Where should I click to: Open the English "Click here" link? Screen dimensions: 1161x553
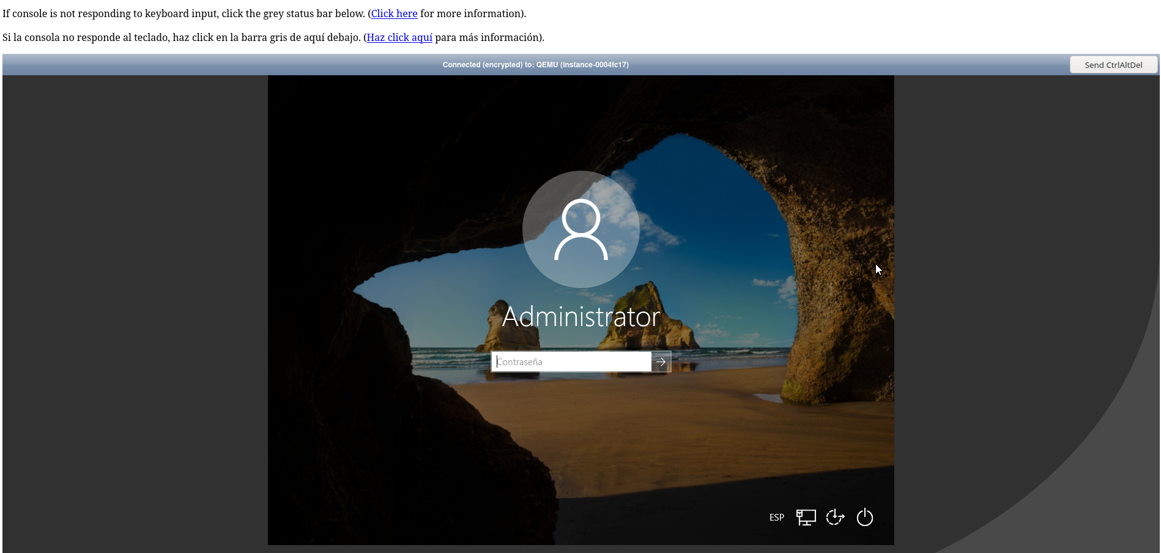(x=394, y=13)
